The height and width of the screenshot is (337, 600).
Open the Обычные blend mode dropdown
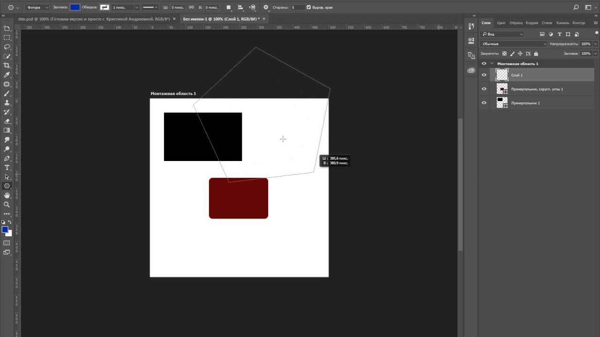(x=513, y=44)
